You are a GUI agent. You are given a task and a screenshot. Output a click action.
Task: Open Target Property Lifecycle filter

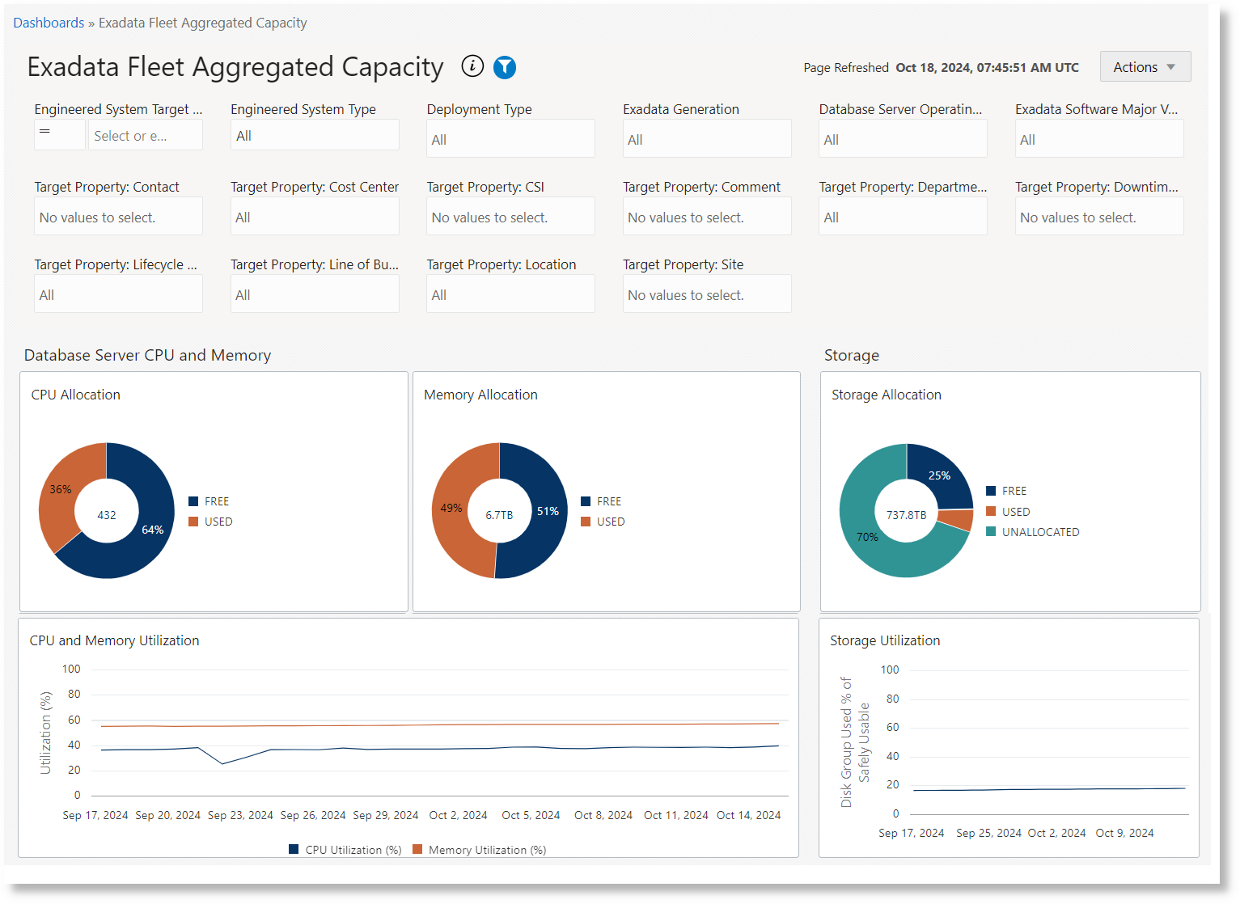coord(118,294)
